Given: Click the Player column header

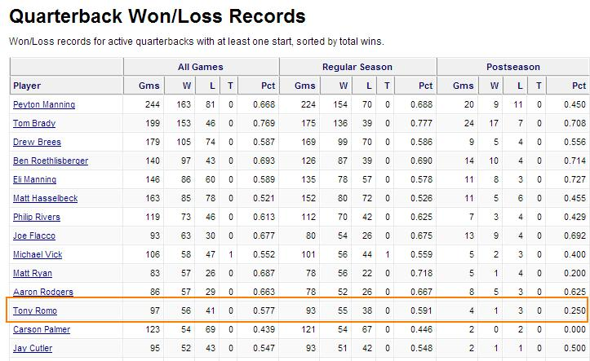Looking at the screenshot, I should (x=27, y=86).
